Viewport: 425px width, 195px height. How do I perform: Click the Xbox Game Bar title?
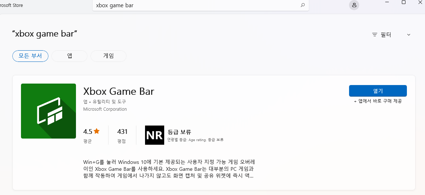pyautogui.click(x=119, y=91)
